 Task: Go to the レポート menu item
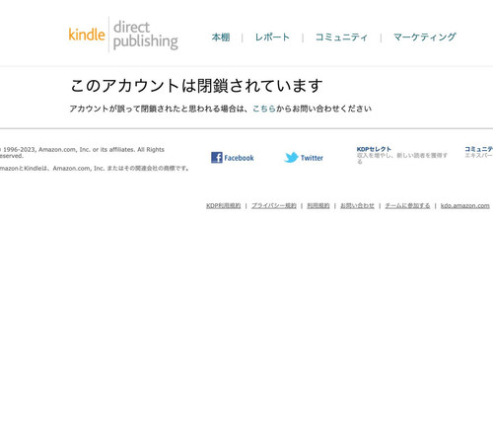coord(272,37)
